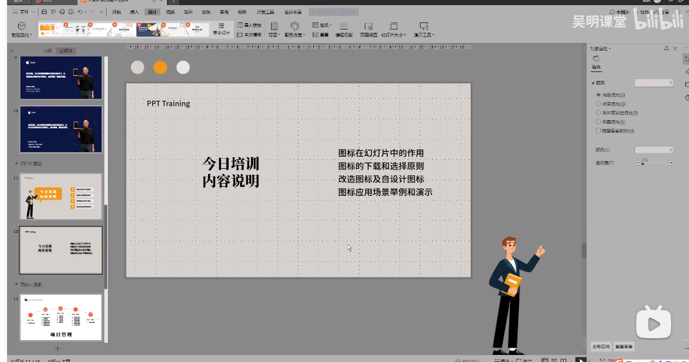Screen dimensions: 689x362
Task: Apply the orange design theme thumbnail
Action: [50, 30]
